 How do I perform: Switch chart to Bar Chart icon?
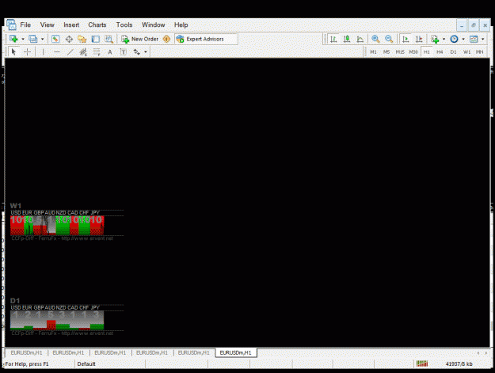pyautogui.click(x=333, y=39)
